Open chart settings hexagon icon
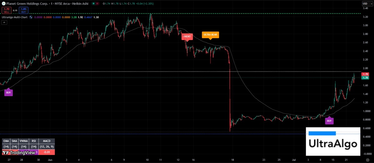Viewport: 374px width, 163px height. pyautogui.click(x=367, y=160)
